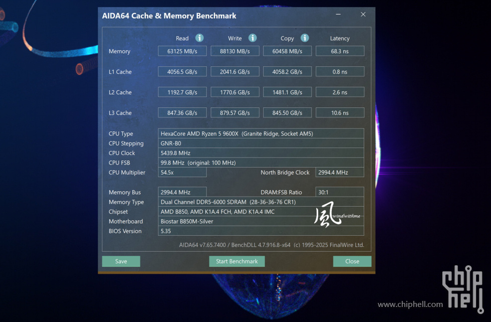Click the Memory row label
The height and width of the screenshot is (322, 491).
(x=119, y=51)
